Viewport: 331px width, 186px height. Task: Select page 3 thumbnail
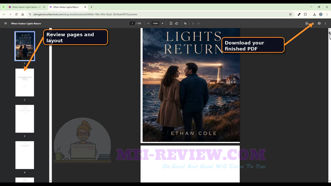click(25, 119)
